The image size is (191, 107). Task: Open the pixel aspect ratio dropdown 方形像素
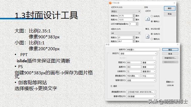(141, 96)
